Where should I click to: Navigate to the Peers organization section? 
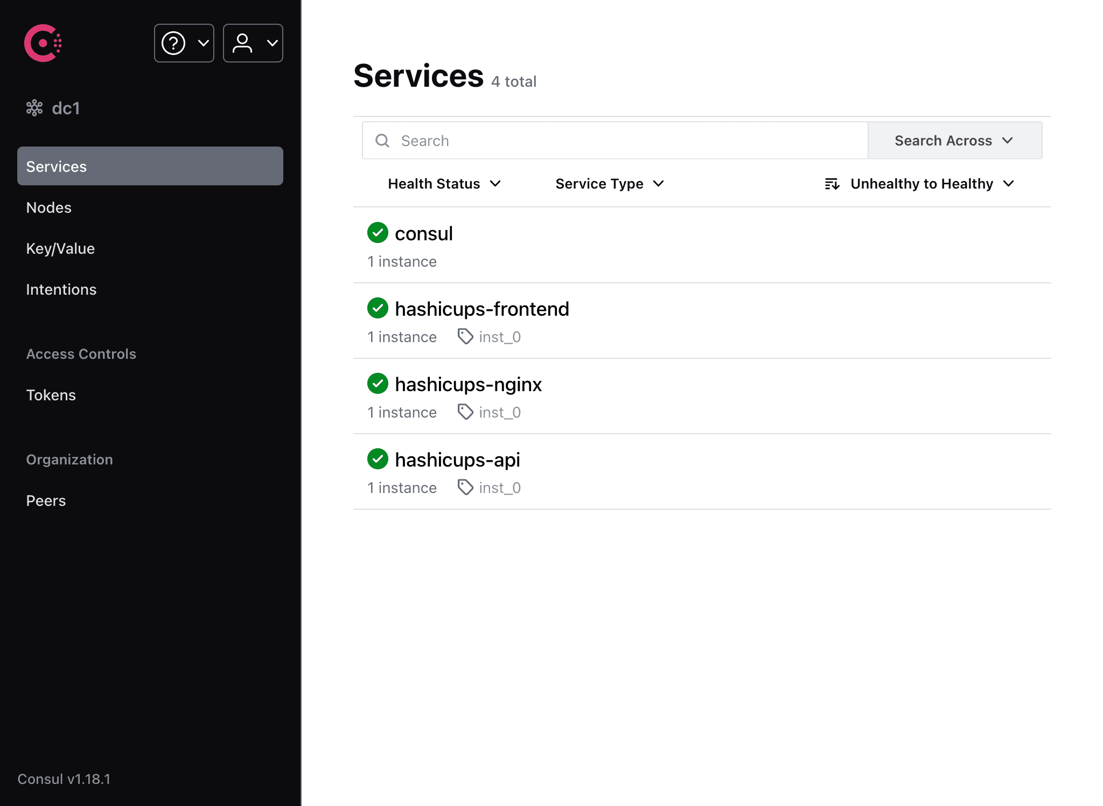(45, 500)
